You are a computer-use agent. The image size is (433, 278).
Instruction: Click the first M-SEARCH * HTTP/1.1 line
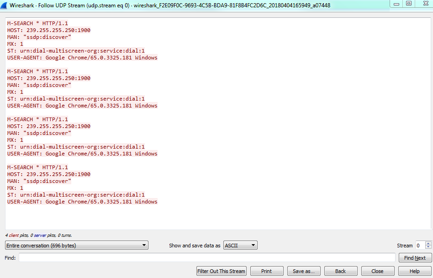coord(37,23)
